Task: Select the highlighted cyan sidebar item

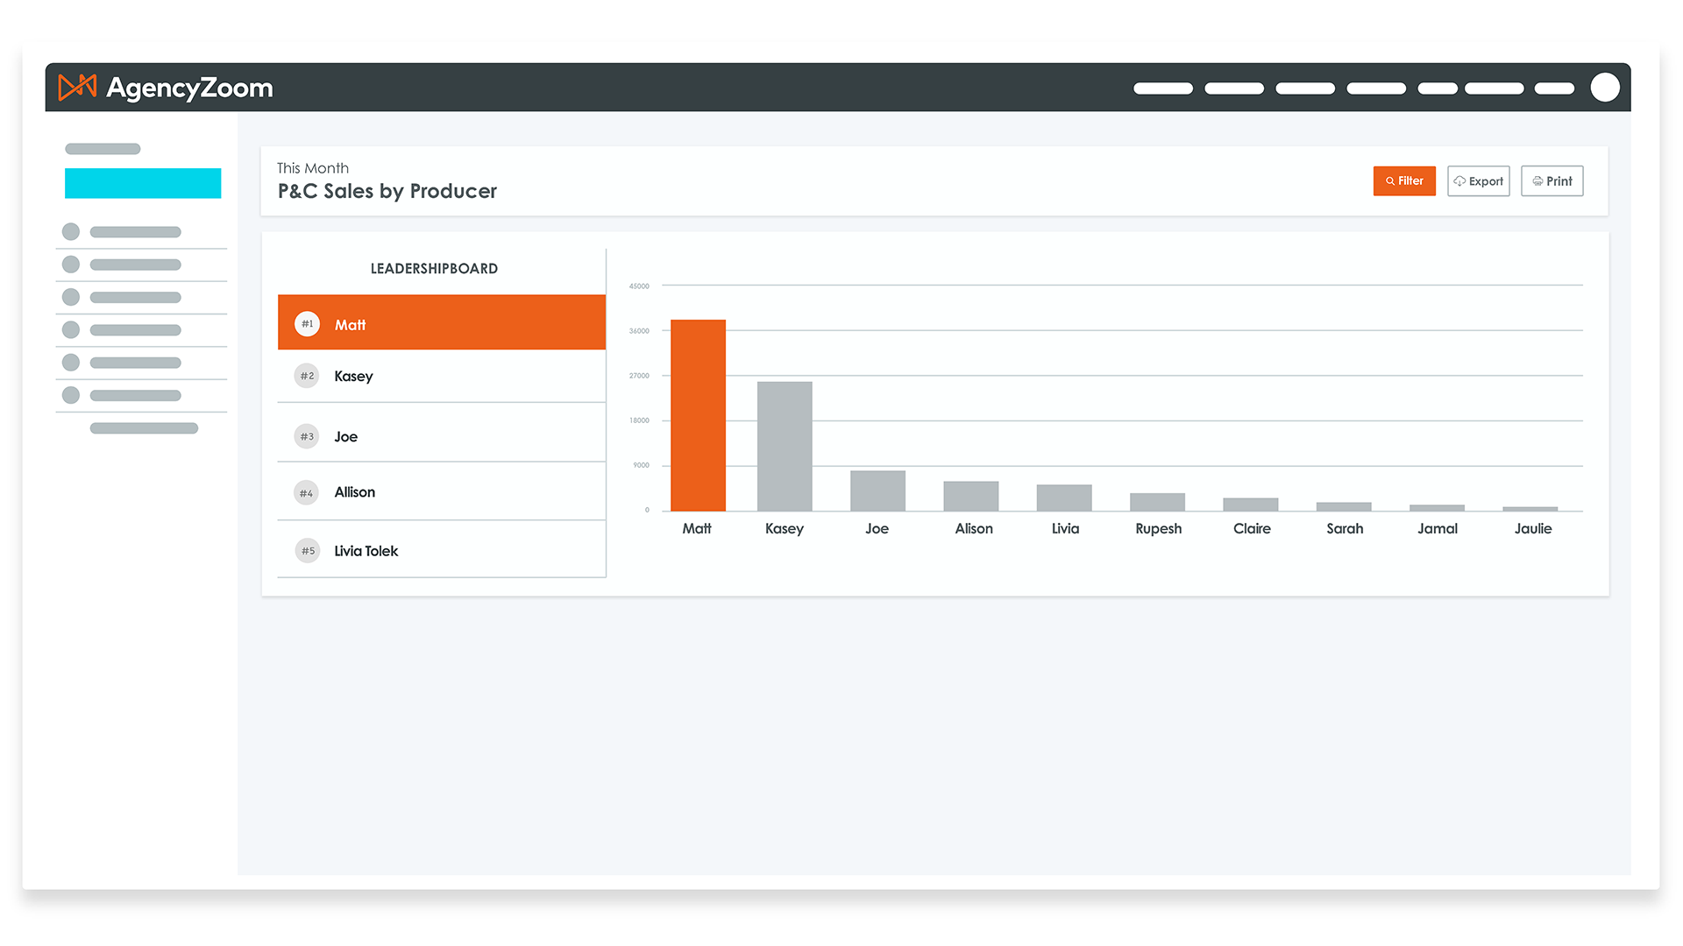Action: click(x=142, y=183)
